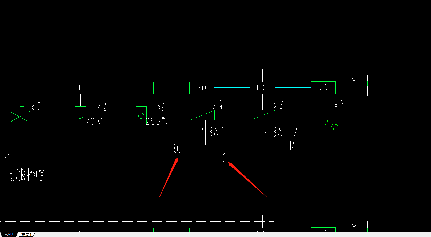431x237 pixels.
Task: Select the M module box
Action: tap(355, 81)
